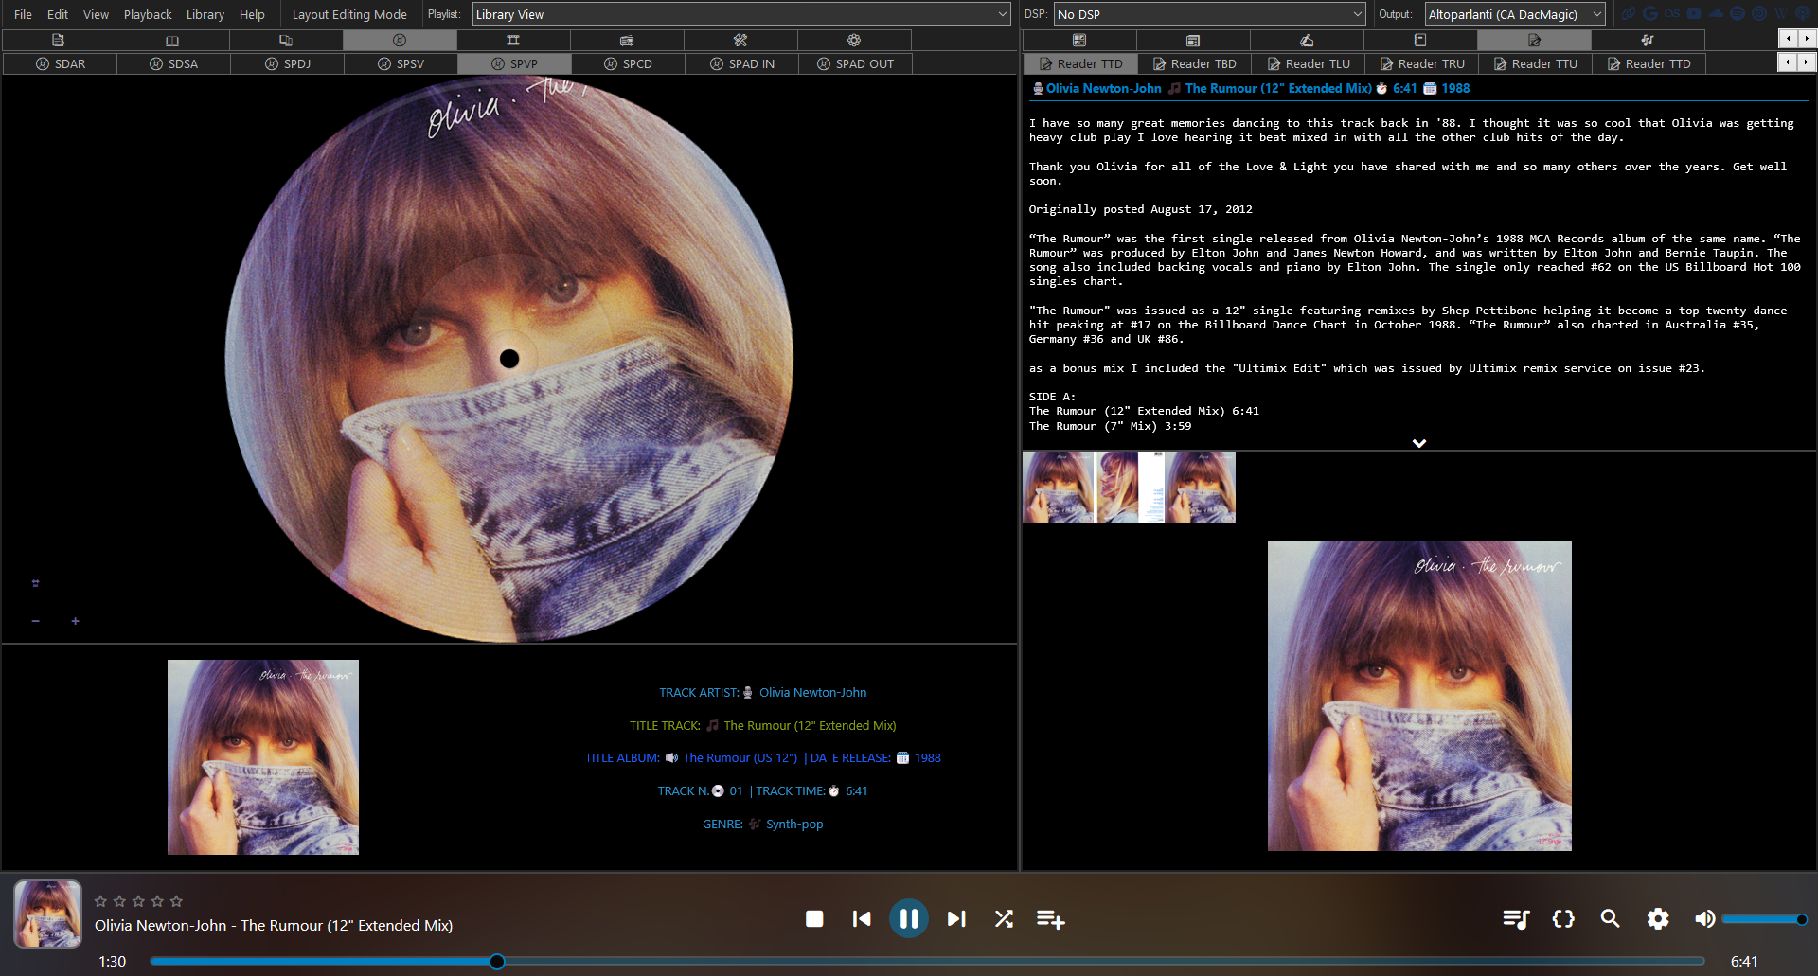Rate the track five stars
1818x976 pixels.
pos(176,901)
